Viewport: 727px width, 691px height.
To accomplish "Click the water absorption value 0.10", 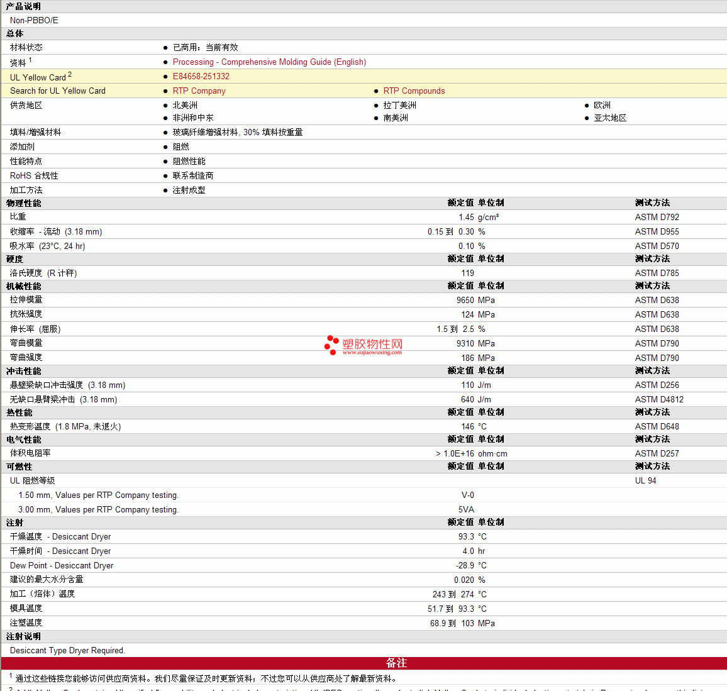I will (467, 246).
